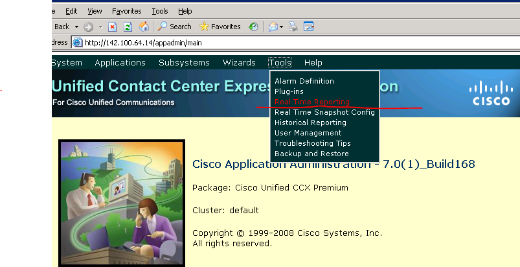Click the Edit page icon in the toolbar
The image size is (520, 267).
tap(308, 27)
